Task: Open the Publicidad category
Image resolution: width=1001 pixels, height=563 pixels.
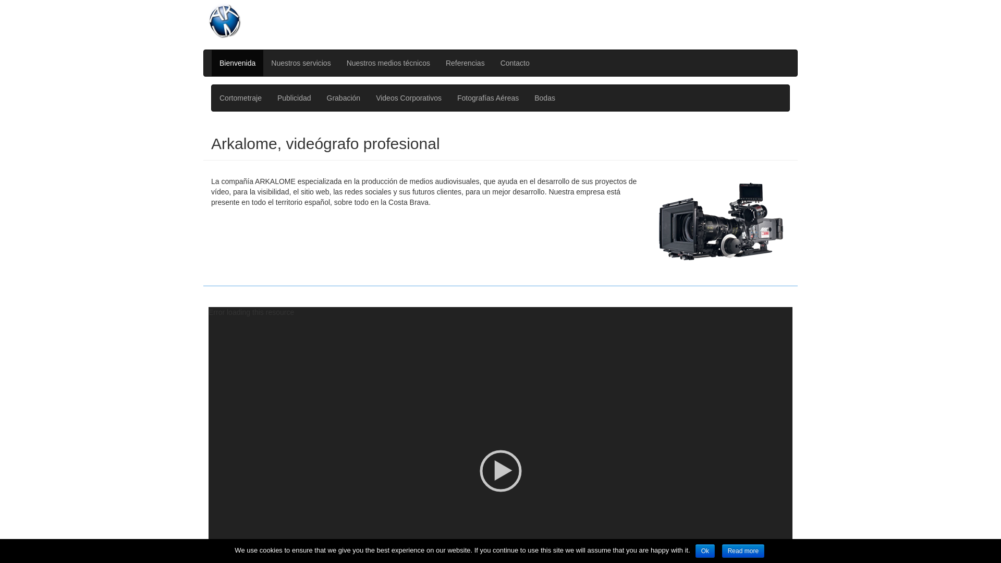Action: [x=294, y=98]
